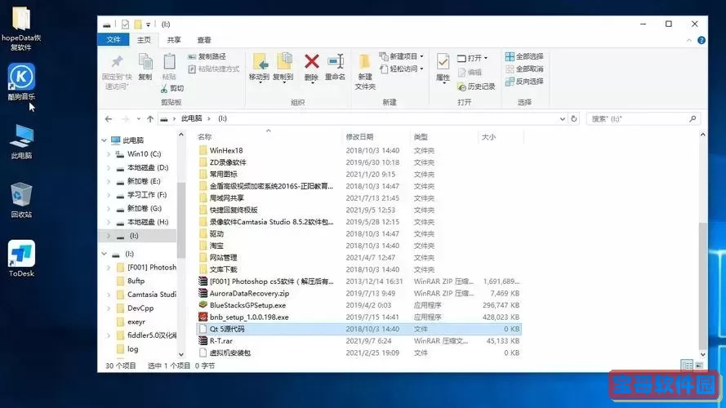Click the search magnifier icon
The image size is (726, 408).
(693, 119)
